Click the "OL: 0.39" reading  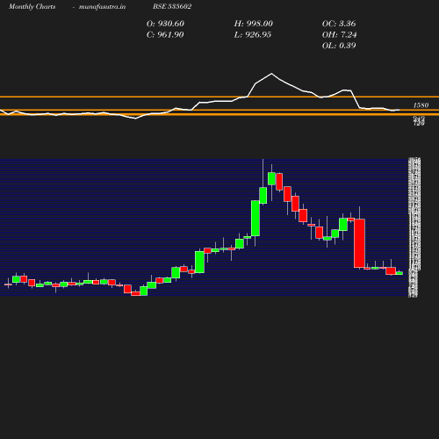click(339, 46)
